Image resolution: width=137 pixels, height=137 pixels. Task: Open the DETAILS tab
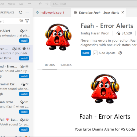coord(50,65)
